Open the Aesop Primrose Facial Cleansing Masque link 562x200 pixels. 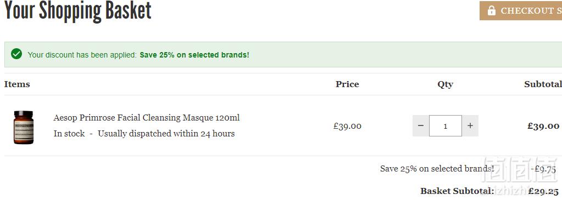tap(147, 118)
